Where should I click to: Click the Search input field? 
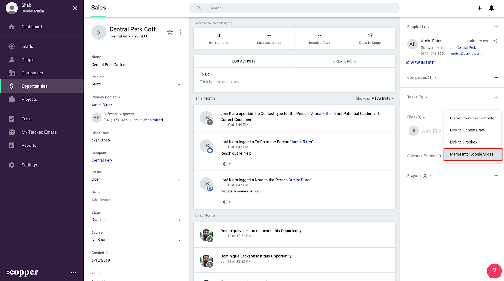pos(294,8)
